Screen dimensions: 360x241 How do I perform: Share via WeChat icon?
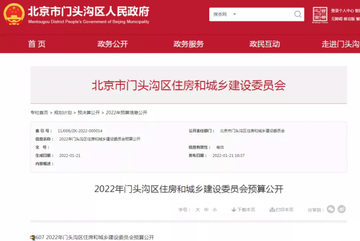coord(331,209)
